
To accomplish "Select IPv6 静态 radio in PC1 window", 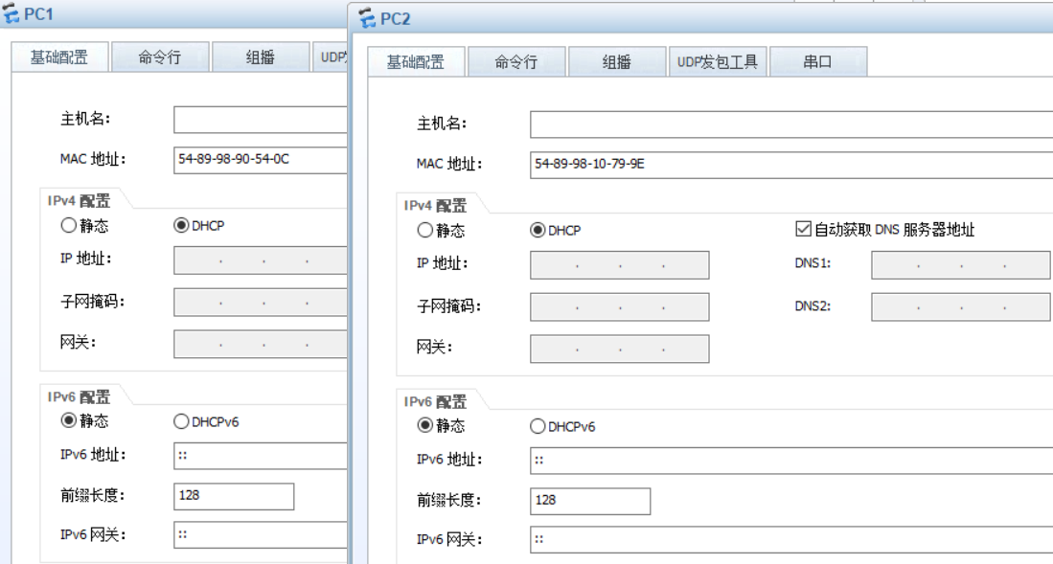I will point(68,421).
